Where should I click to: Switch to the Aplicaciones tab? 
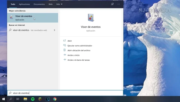click(24, 4)
